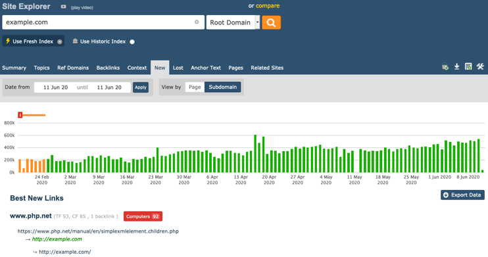Click the red info marker above the chart
The image size is (488, 257).
click(x=20, y=115)
